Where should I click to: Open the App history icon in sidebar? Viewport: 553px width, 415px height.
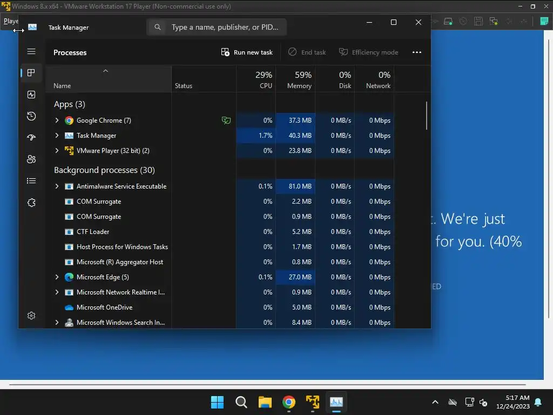coord(31,116)
